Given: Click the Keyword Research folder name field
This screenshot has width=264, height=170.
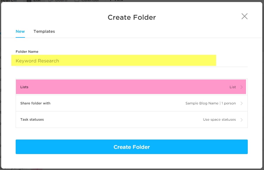Looking at the screenshot, I should [x=131, y=61].
